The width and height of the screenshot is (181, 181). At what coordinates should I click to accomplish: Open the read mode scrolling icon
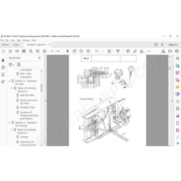click(118, 51)
